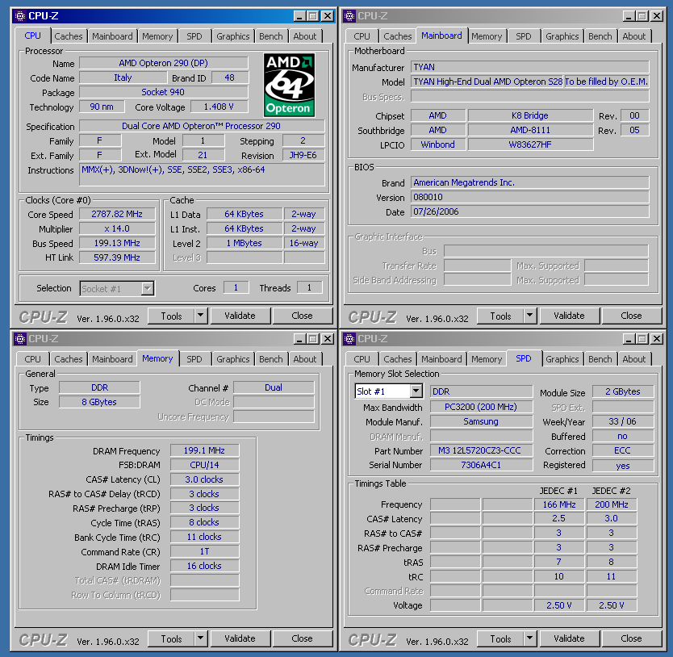This screenshot has height=657, width=673.
Task: Open the Slot #1 memory slot dropdown
Action: pyautogui.click(x=416, y=391)
